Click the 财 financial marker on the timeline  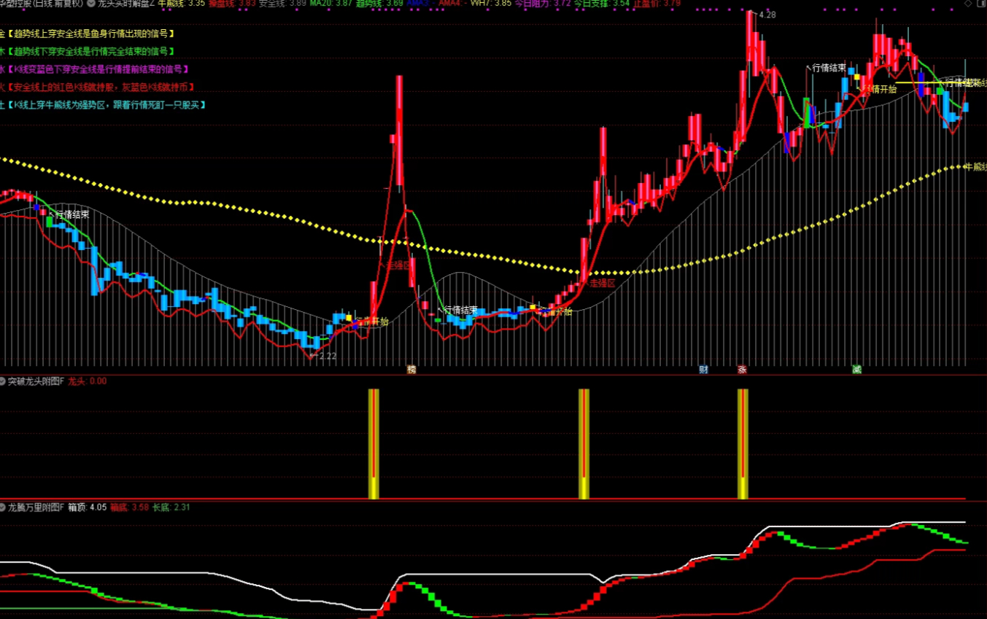[x=703, y=370]
